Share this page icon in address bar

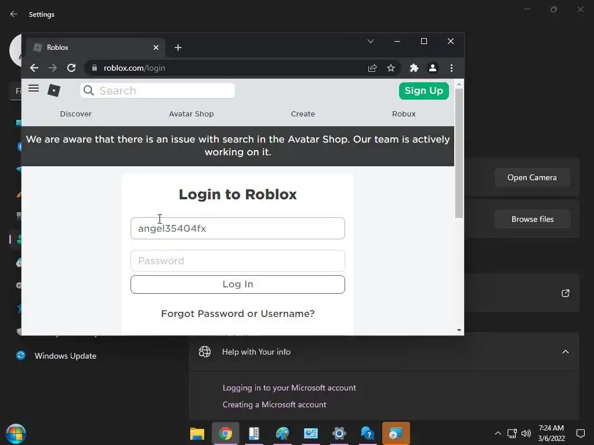click(x=372, y=68)
